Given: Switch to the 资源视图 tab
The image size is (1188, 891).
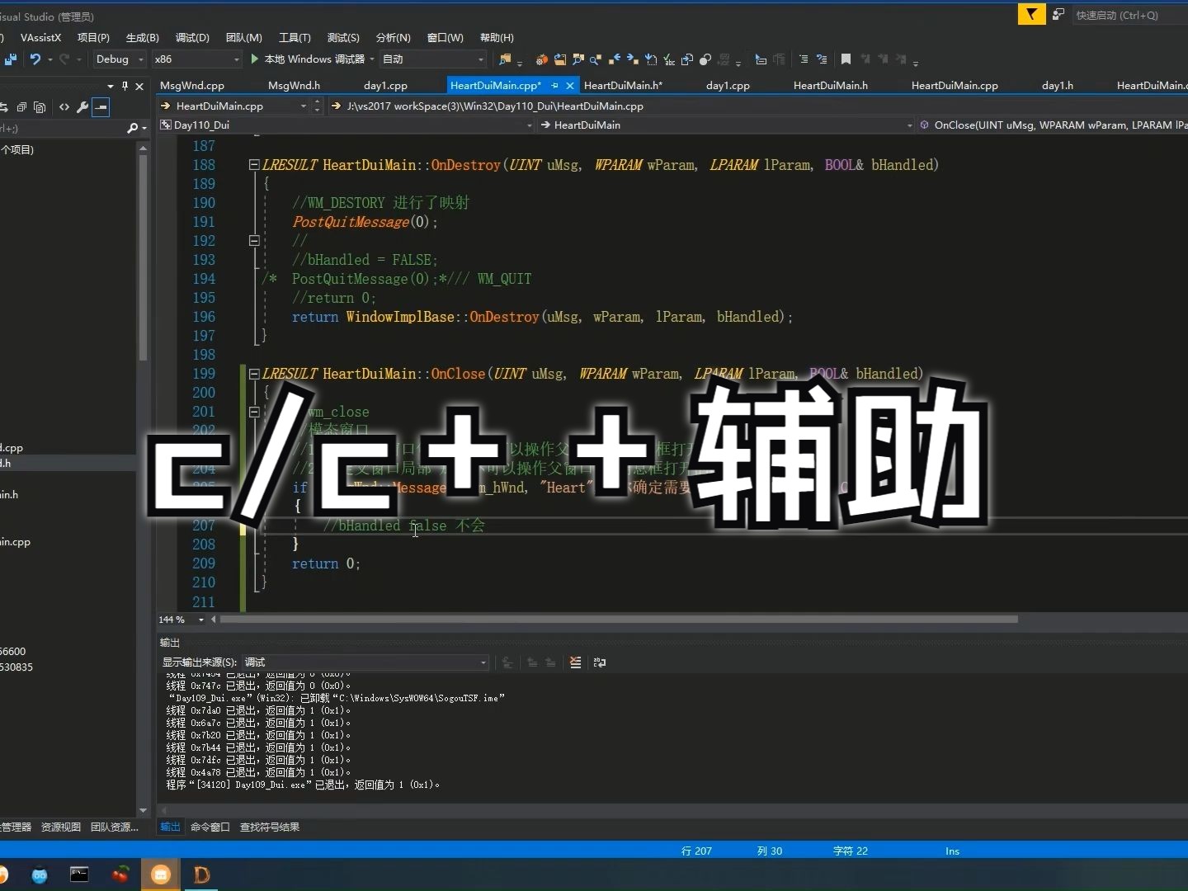Looking at the screenshot, I should pos(60,827).
